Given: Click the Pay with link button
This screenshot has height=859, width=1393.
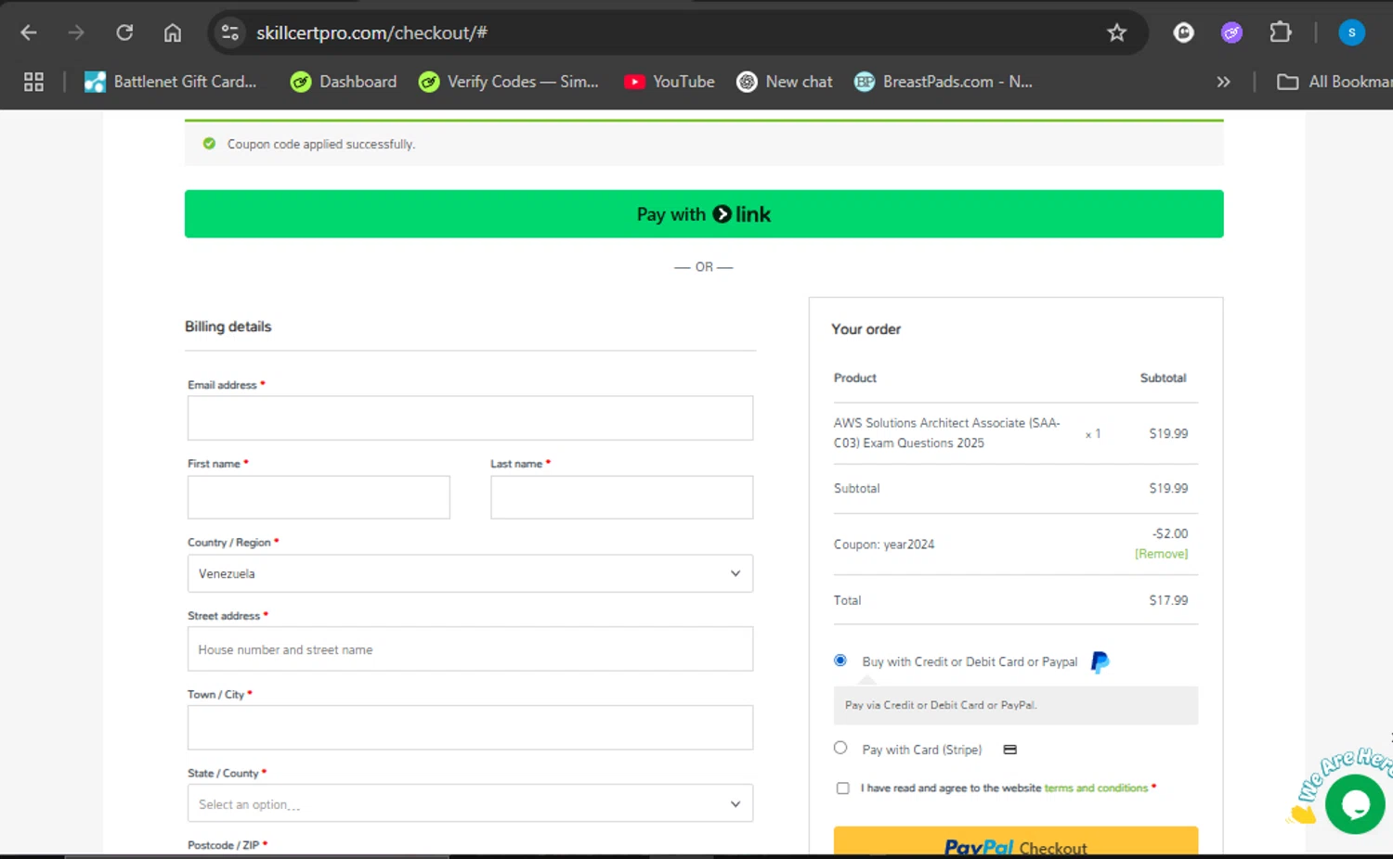Looking at the screenshot, I should [704, 214].
